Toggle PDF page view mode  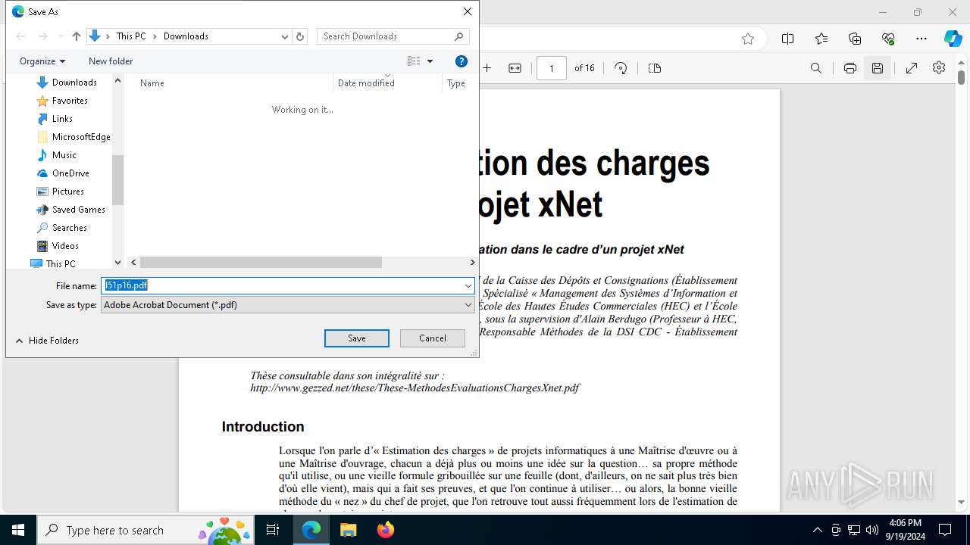pos(655,68)
